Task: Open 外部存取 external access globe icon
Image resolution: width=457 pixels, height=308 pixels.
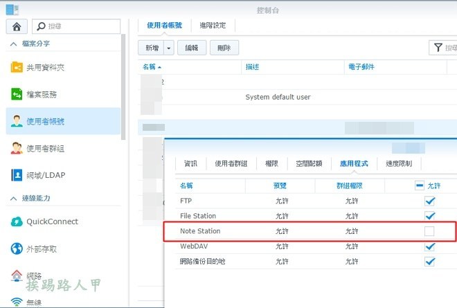Action: tap(17, 248)
